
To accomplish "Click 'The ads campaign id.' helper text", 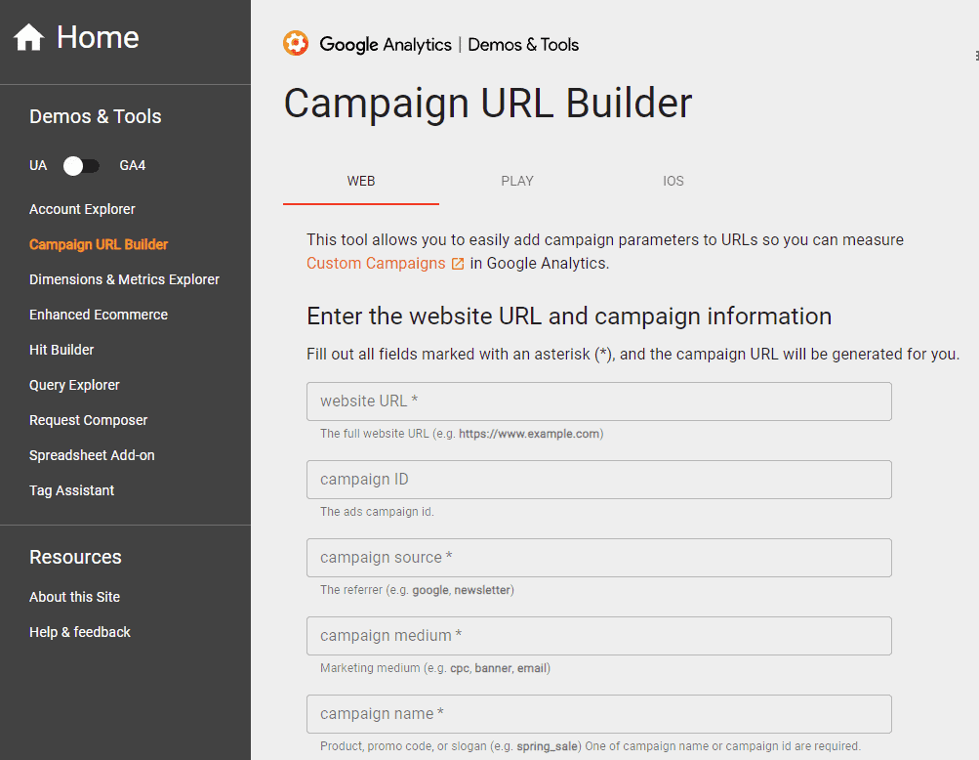I will 377,512.
